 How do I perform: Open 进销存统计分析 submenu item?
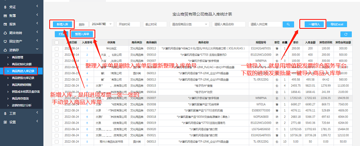[22, 105]
